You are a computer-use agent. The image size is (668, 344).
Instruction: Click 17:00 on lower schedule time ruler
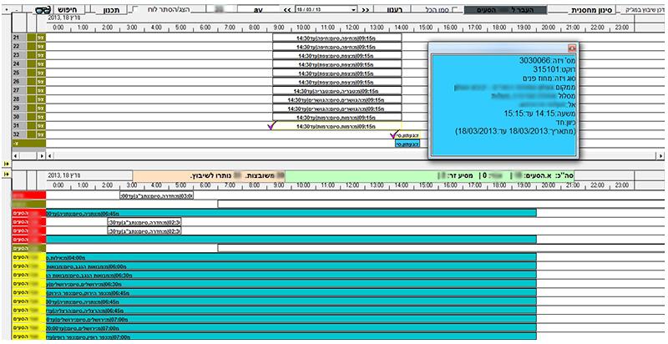475,185
